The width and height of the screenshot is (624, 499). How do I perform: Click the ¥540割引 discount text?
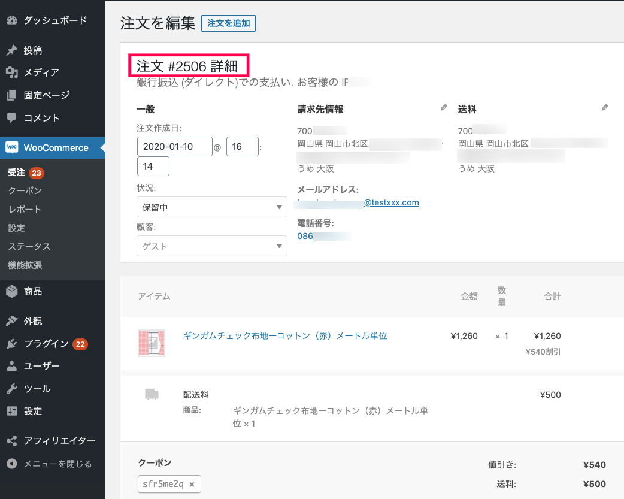543,352
